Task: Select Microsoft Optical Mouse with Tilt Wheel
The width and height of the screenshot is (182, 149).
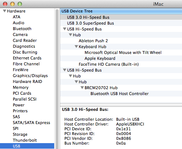Action: pyautogui.click(x=123, y=52)
